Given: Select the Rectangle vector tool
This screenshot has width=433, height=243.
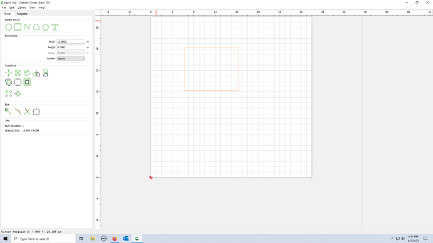Looking at the screenshot, I should [18, 27].
